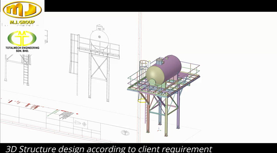Click the green Totalmech Engineering logo
The height and width of the screenshot is (153, 277).
point(22,38)
